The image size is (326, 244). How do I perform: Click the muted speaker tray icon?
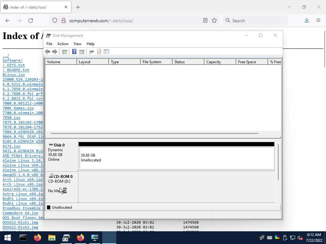coord(300,238)
